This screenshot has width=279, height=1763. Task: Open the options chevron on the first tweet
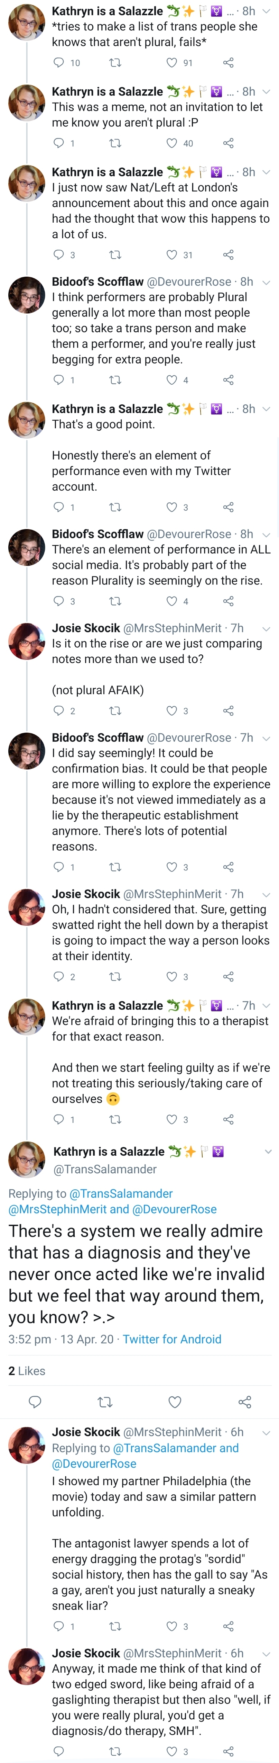tap(267, 12)
